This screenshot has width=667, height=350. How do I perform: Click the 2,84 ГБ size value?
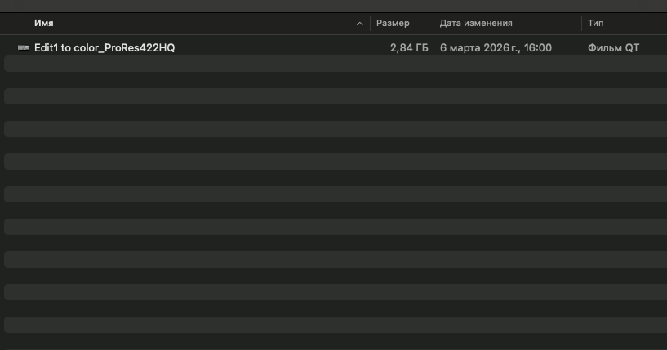click(x=409, y=48)
